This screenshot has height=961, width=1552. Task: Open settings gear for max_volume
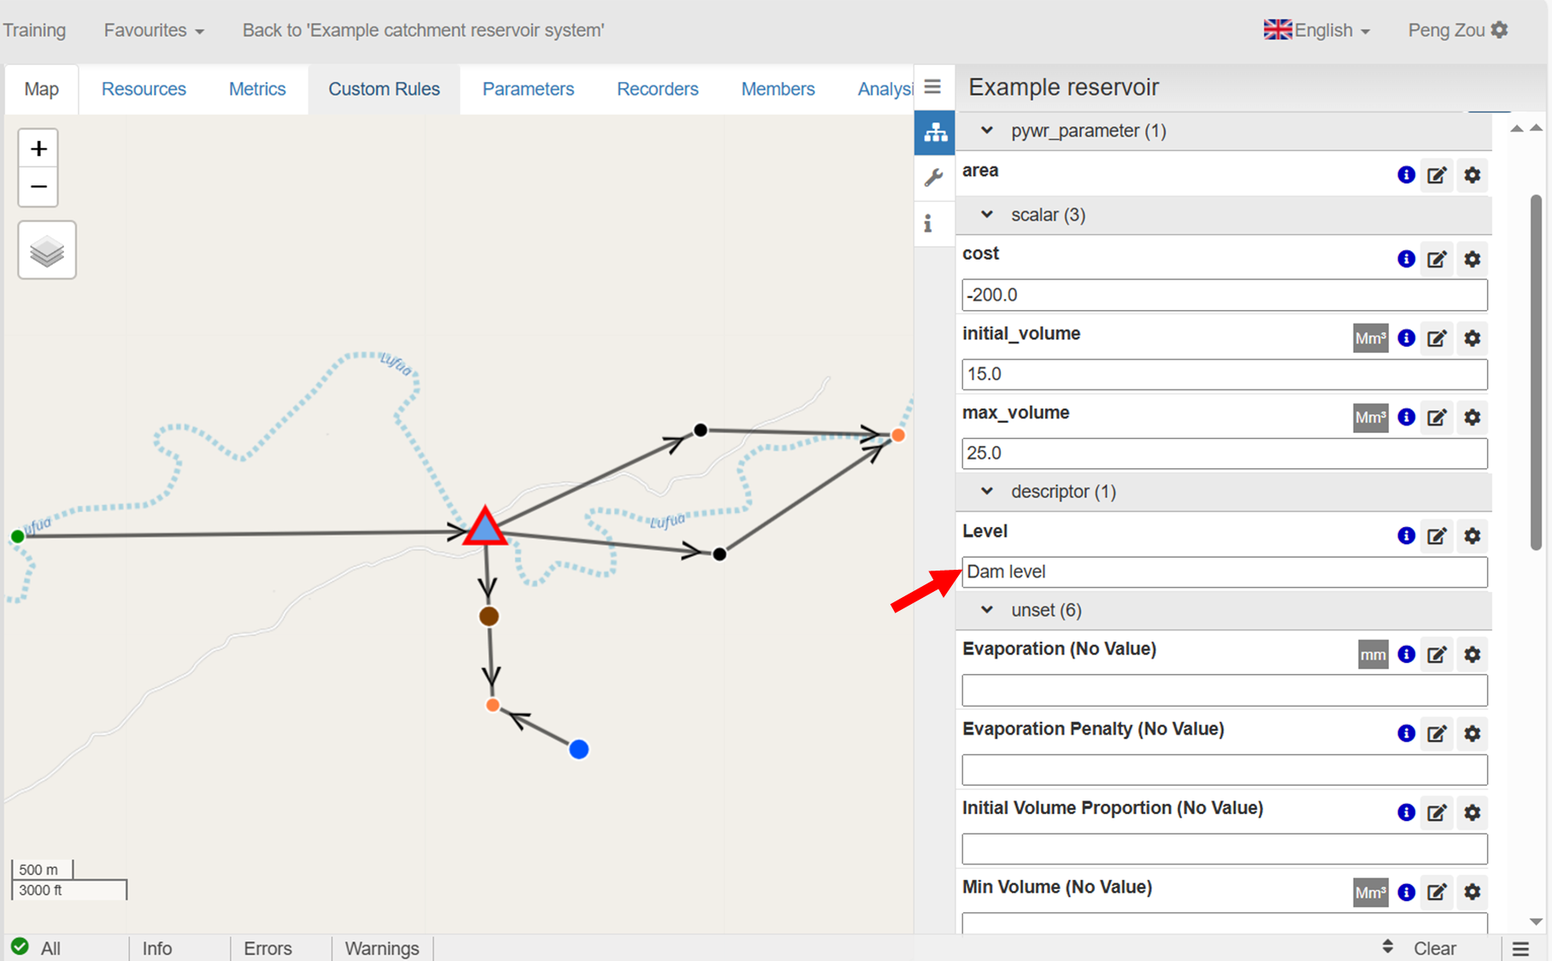(1472, 418)
